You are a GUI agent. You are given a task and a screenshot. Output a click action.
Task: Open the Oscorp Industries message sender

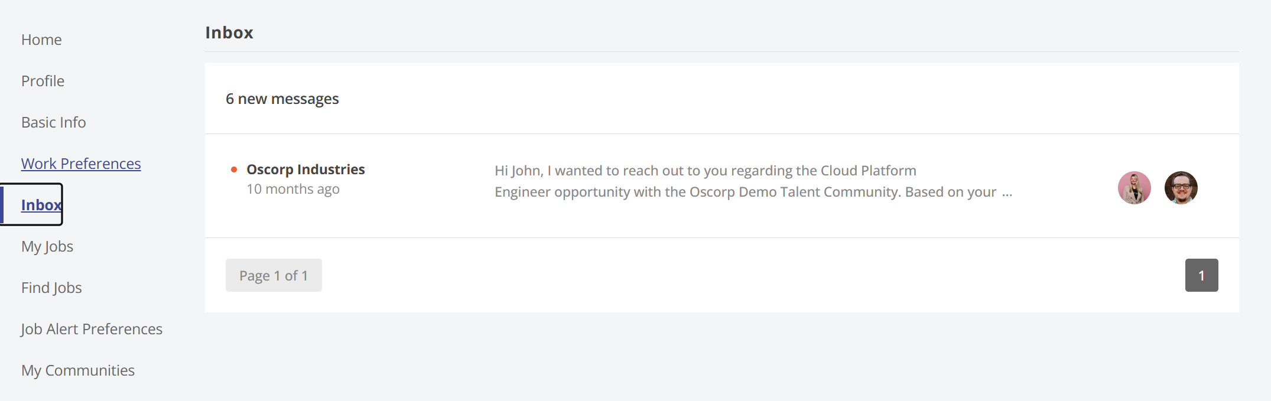click(x=305, y=169)
